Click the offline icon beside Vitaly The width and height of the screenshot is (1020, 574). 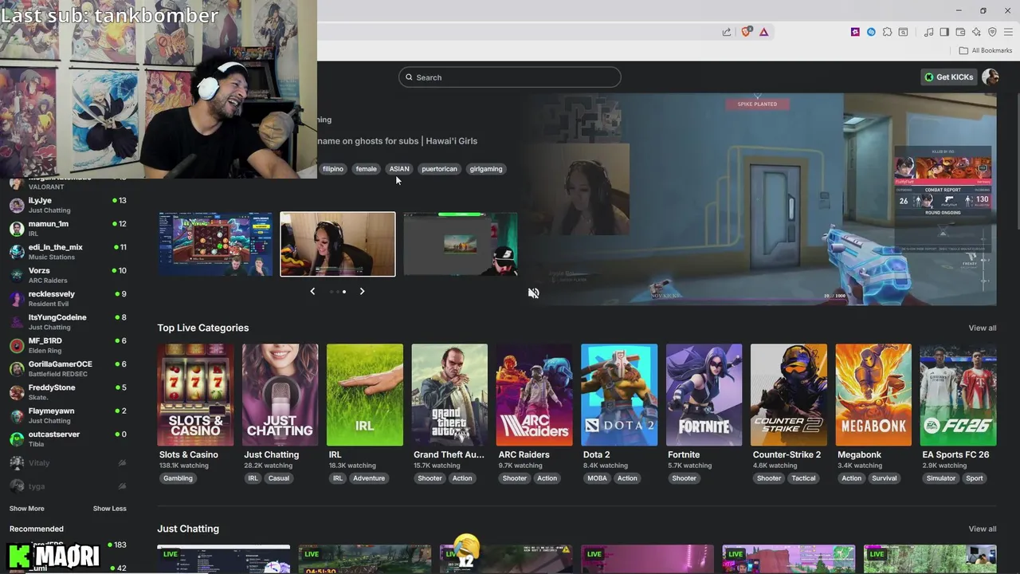(x=122, y=463)
